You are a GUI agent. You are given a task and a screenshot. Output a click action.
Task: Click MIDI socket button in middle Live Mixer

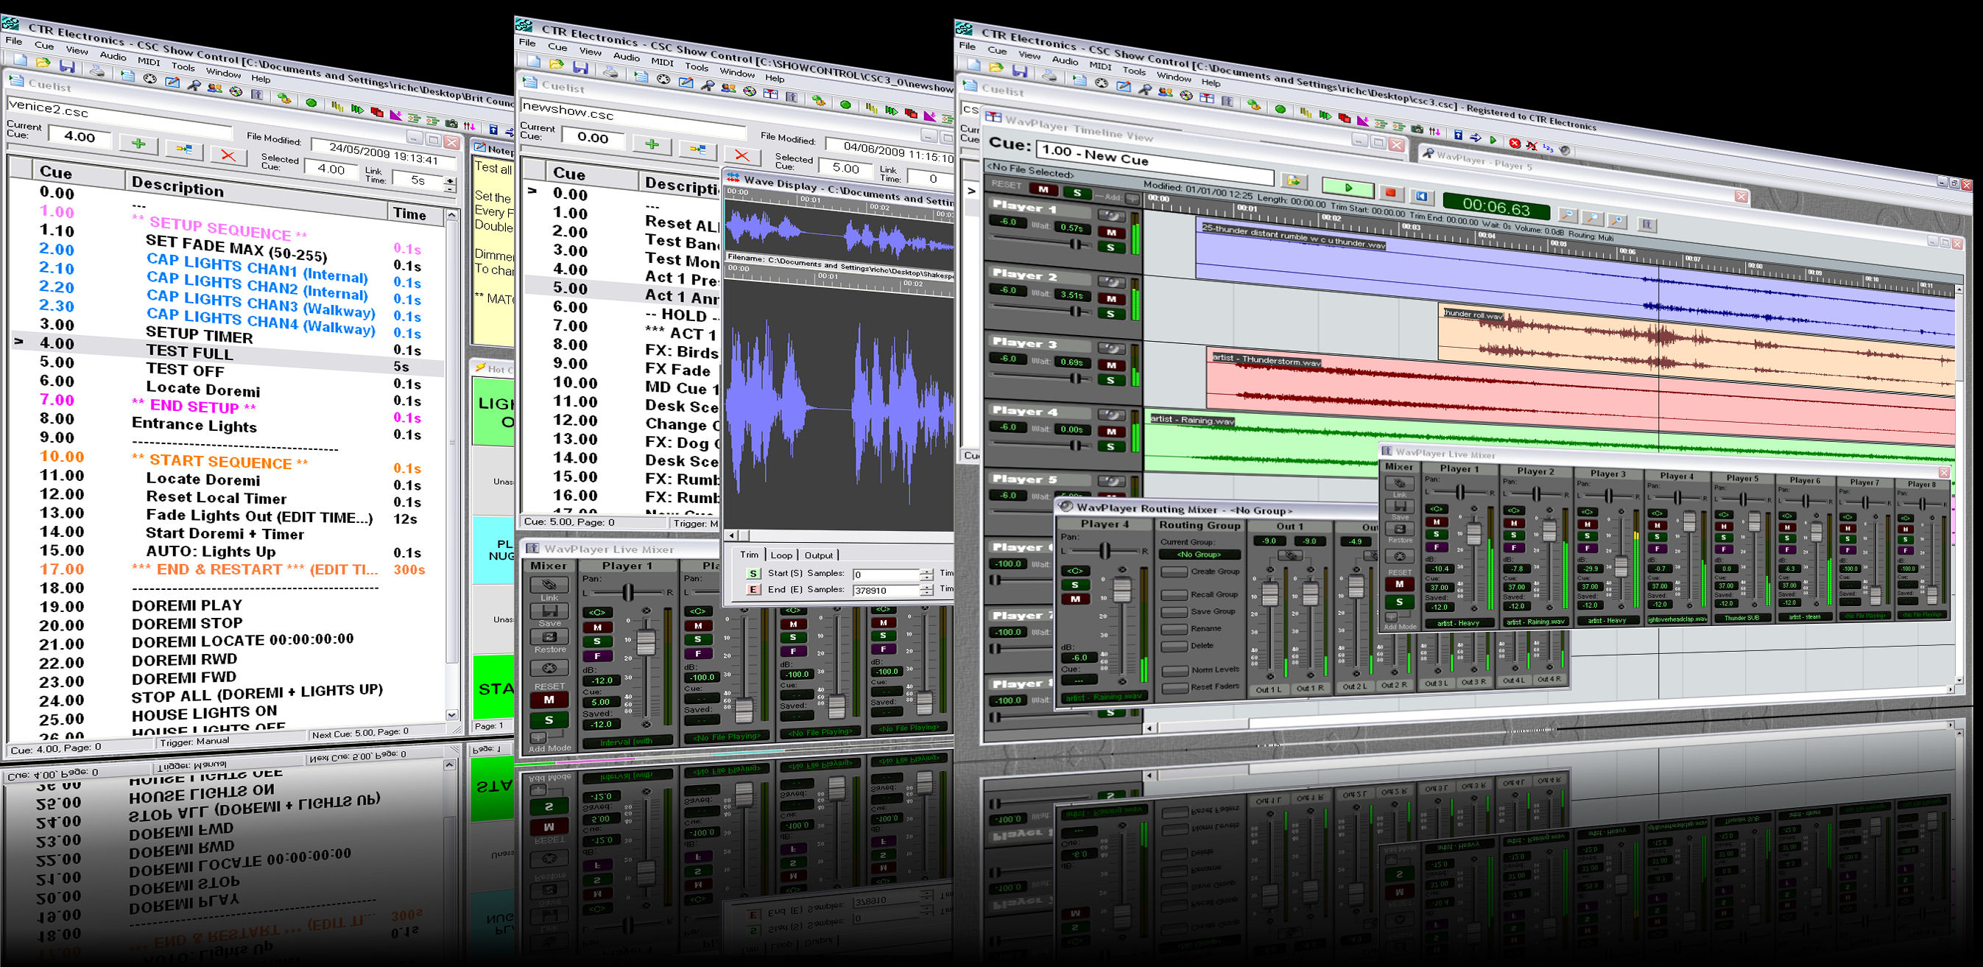pos(549,667)
